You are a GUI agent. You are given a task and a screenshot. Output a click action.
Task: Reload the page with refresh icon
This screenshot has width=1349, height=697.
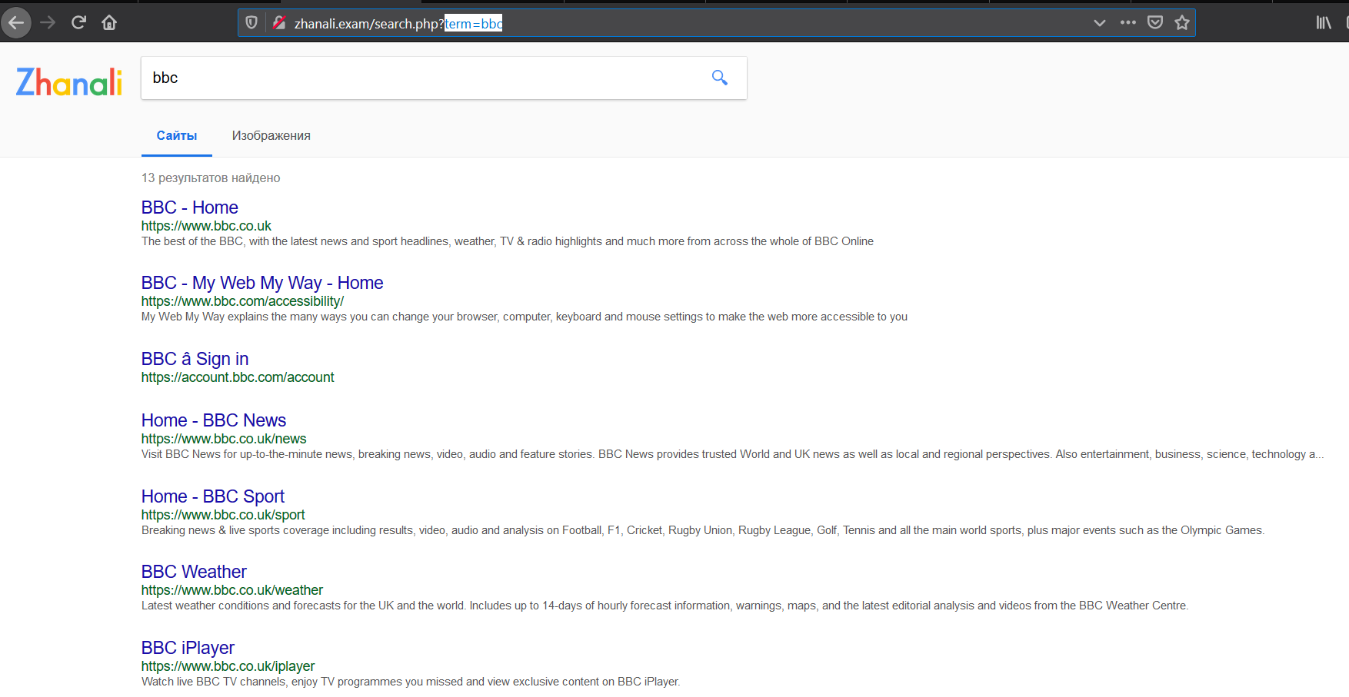tap(78, 22)
